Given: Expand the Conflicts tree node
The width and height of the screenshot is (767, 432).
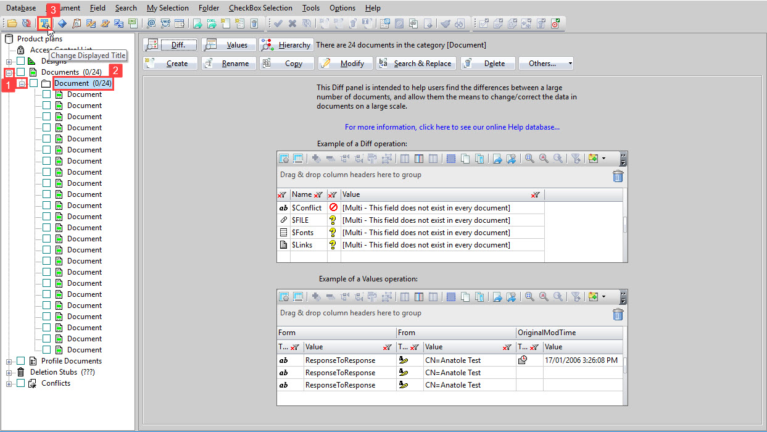Looking at the screenshot, I should click(x=9, y=383).
